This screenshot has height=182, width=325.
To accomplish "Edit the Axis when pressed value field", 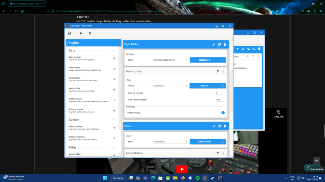I will 220,99.
